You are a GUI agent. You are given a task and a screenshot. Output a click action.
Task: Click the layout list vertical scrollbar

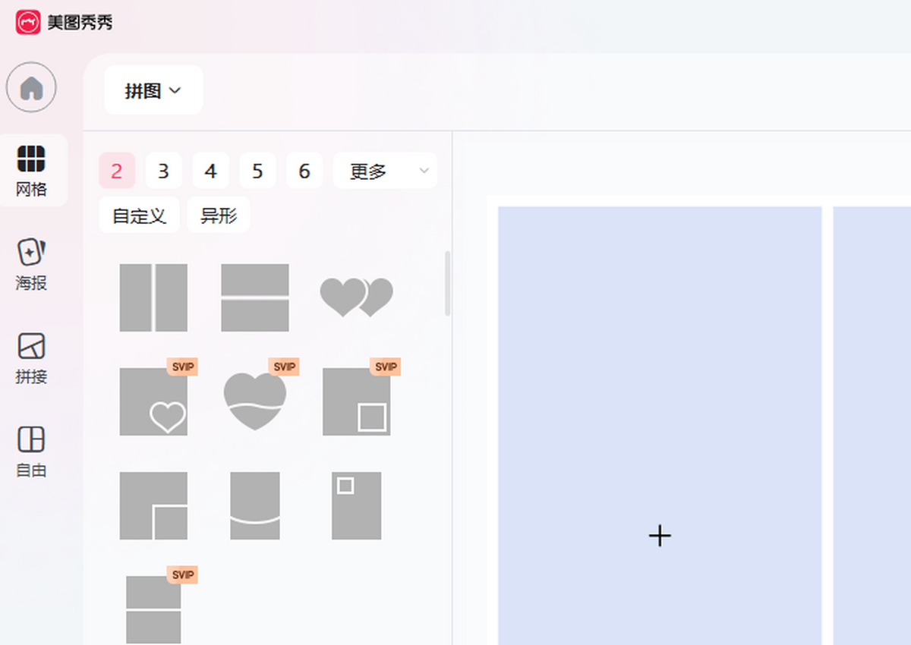pyautogui.click(x=447, y=284)
